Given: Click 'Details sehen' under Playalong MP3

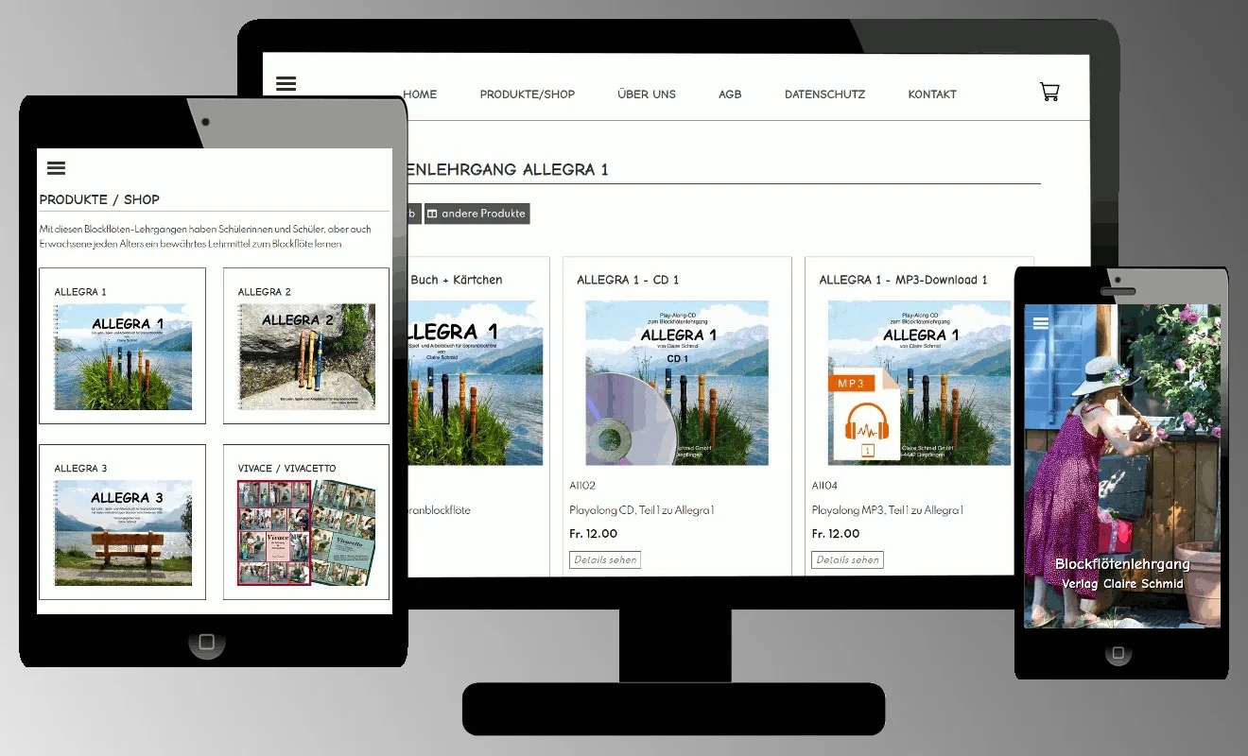Looking at the screenshot, I should (847, 559).
